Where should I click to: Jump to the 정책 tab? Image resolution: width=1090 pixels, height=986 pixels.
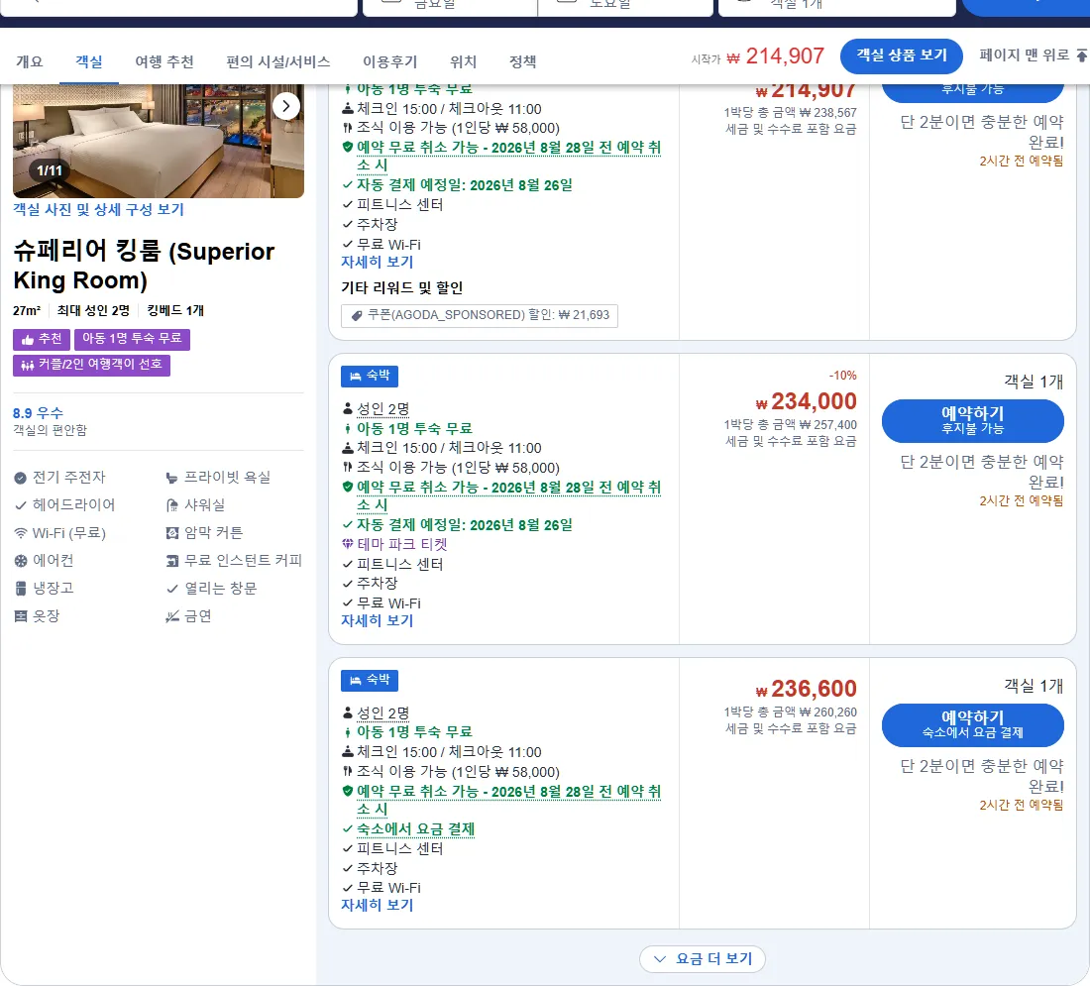click(523, 61)
